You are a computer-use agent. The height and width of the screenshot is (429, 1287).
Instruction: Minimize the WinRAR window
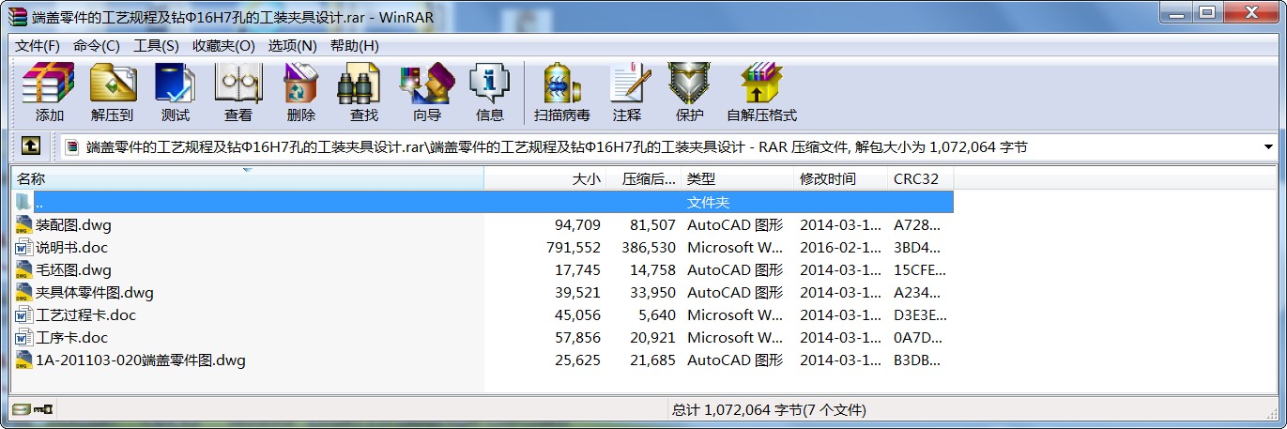click(1175, 12)
